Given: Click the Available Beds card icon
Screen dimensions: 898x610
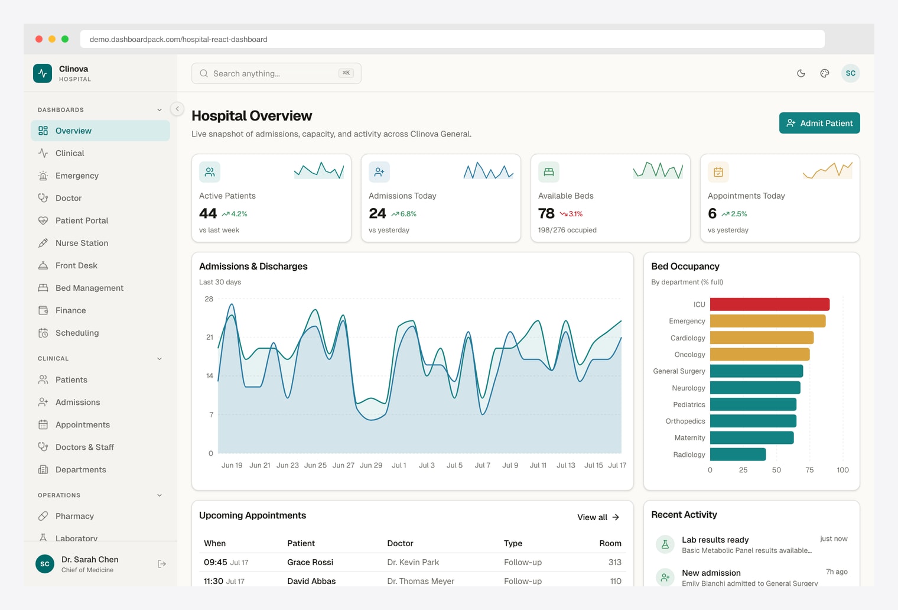Looking at the screenshot, I should click(549, 172).
